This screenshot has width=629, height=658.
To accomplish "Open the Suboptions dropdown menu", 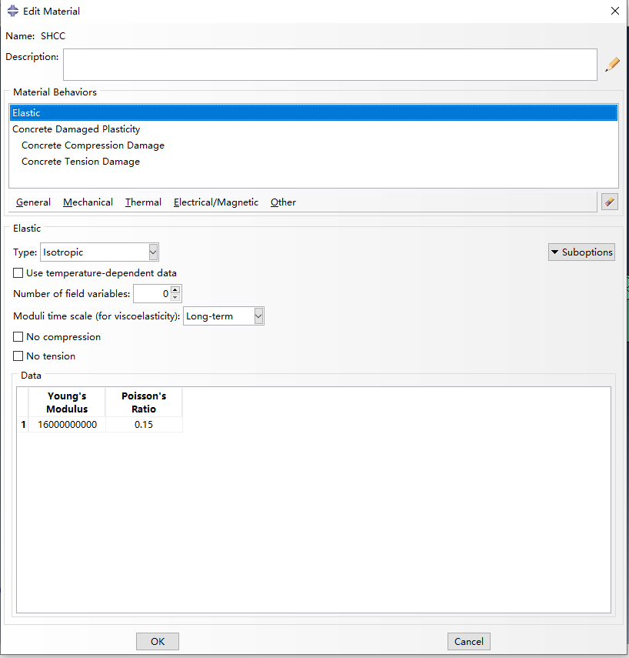I will tap(581, 252).
